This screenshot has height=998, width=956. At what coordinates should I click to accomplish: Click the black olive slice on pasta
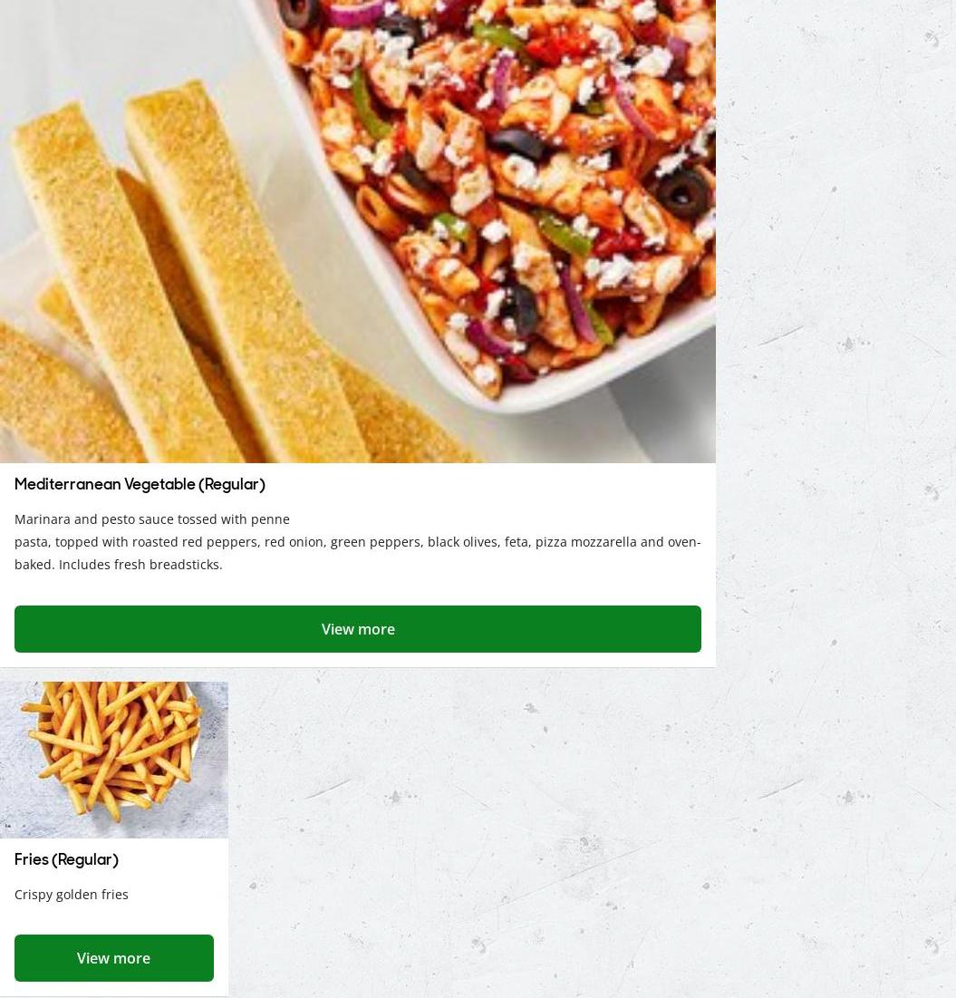click(683, 195)
